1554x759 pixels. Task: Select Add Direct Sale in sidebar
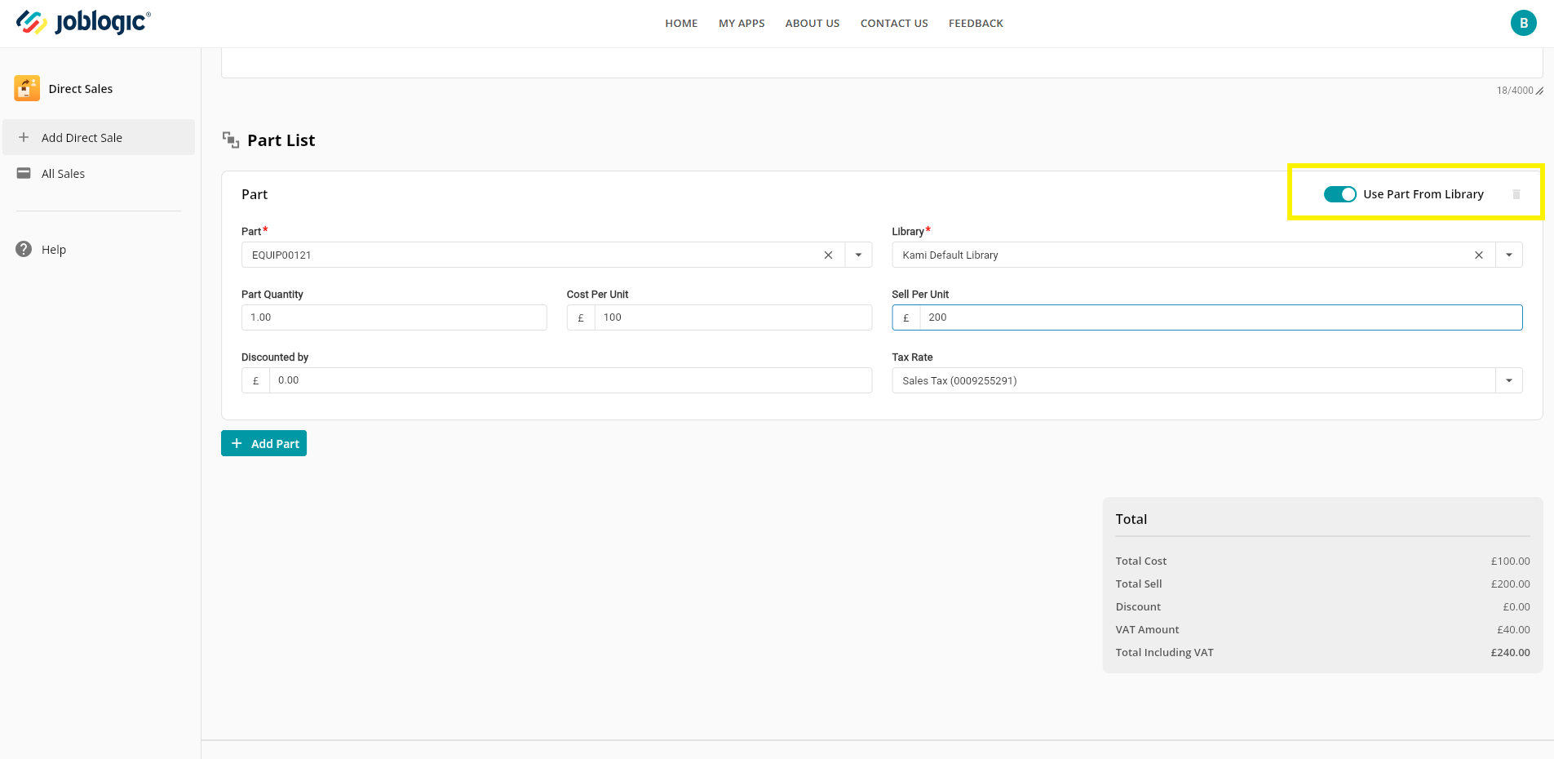point(99,137)
